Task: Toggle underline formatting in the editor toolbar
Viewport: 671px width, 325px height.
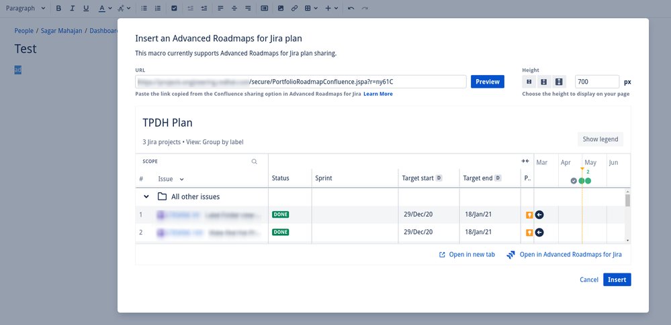Action: 86,8
